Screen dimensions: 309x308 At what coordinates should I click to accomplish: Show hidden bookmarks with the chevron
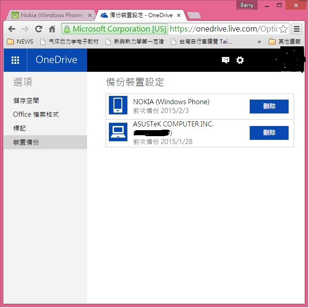point(259,42)
